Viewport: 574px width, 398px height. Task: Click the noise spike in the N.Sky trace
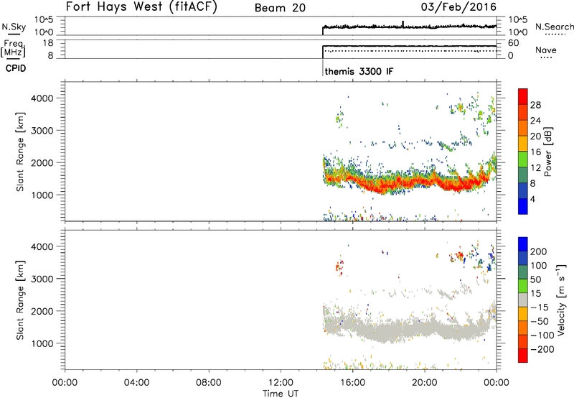coord(403,24)
